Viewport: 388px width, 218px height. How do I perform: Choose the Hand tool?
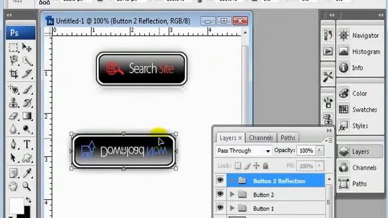tap(13, 186)
